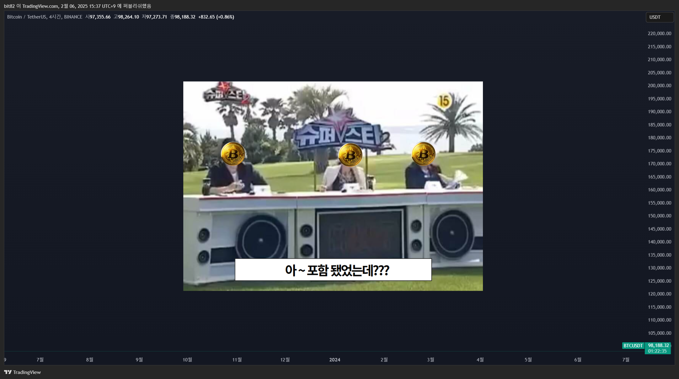679x379 pixels.
Task: Click the 105,000.00 price axis label
Action: pos(659,333)
